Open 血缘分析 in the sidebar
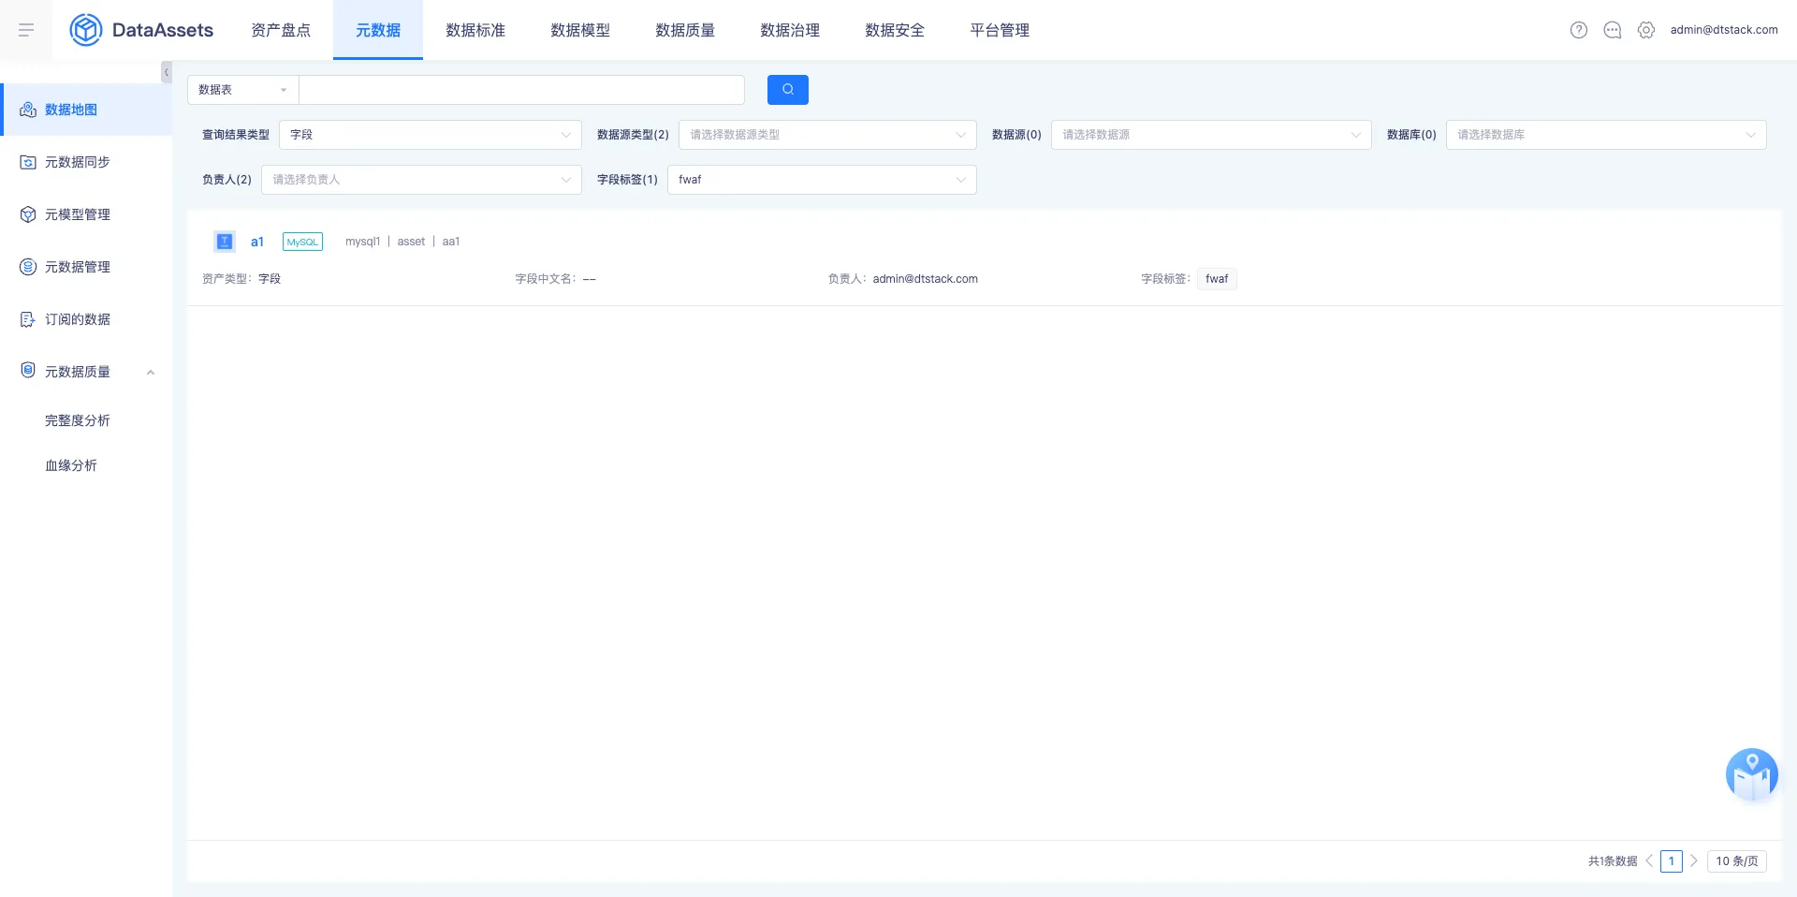The height and width of the screenshot is (897, 1797). [71, 465]
